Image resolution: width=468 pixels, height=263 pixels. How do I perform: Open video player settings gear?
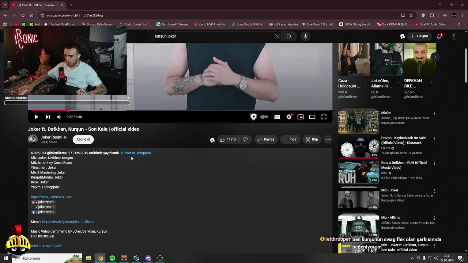coord(289,117)
